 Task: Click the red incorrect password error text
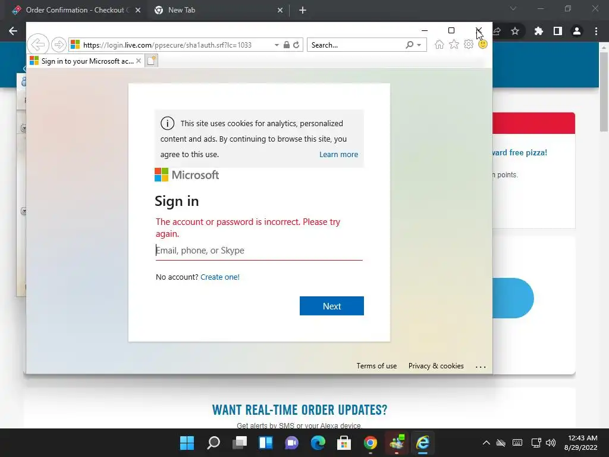coord(248,228)
